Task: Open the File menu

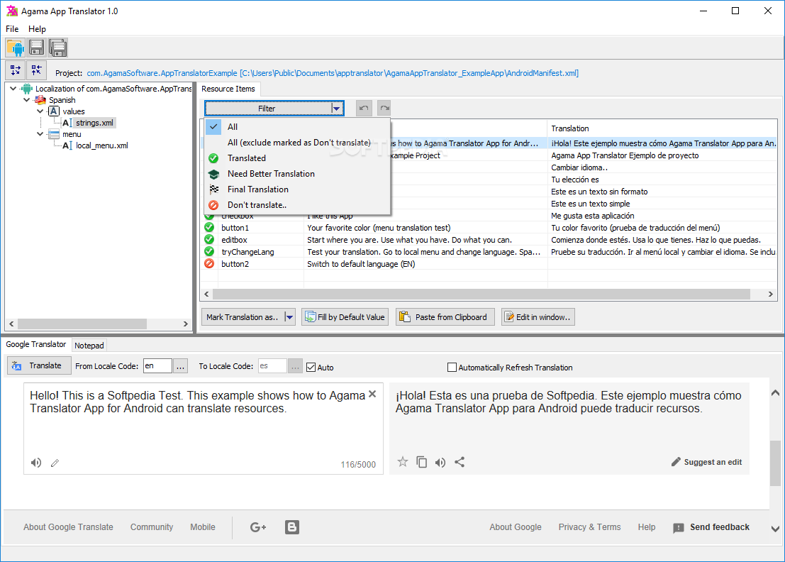Action: point(12,29)
